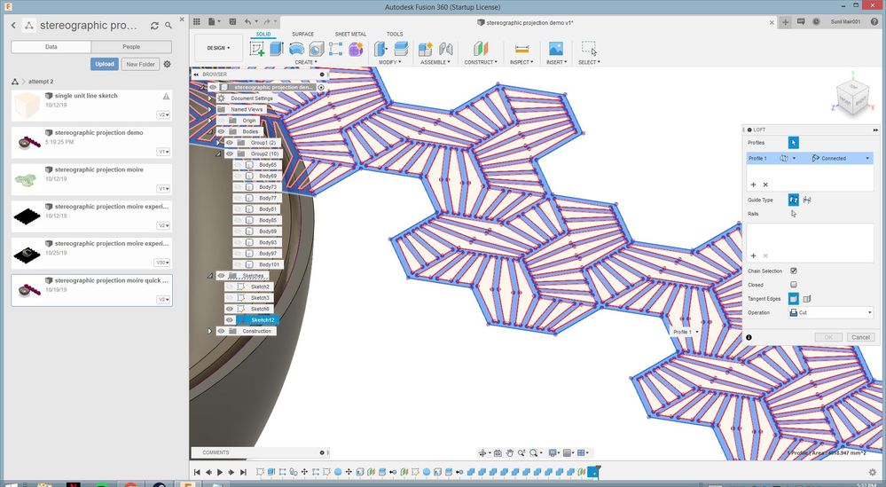The width and height of the screenshot is (886, 487).
Task: Expand the Group1 (2) tree node
Action: pyautogui.click(x=219, y=143)
